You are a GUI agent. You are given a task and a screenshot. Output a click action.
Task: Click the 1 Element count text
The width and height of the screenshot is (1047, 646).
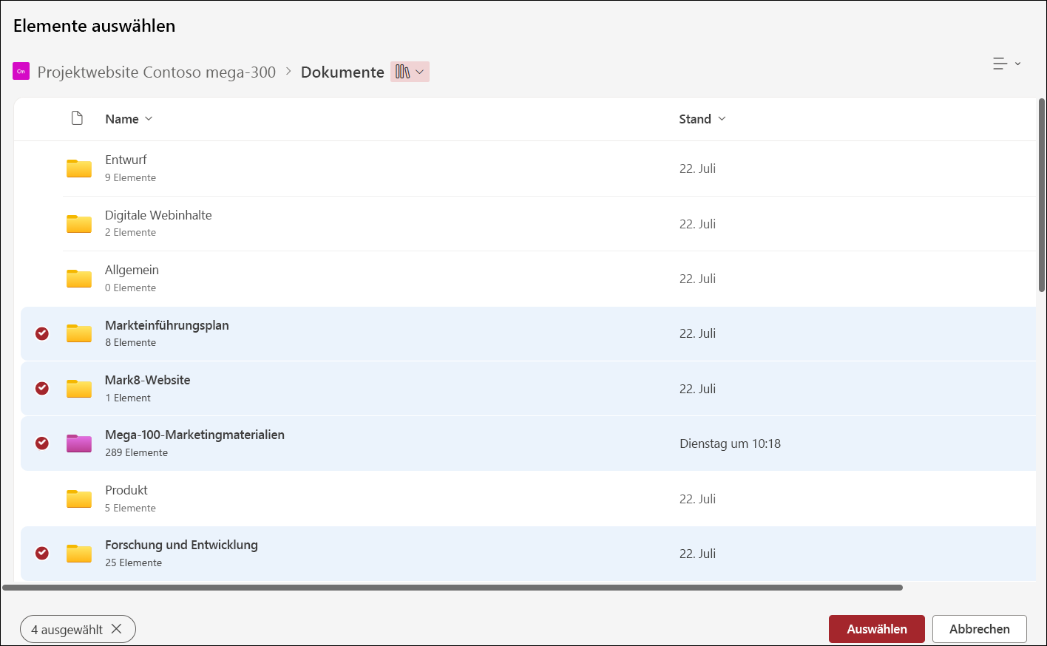pos(128,398)
